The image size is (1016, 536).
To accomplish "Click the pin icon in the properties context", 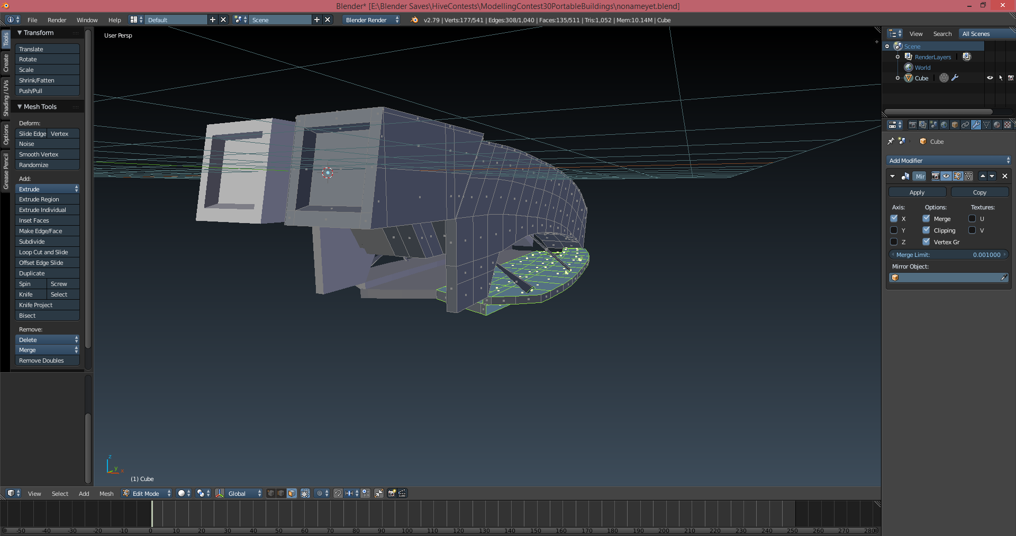I will coord(891,141).
